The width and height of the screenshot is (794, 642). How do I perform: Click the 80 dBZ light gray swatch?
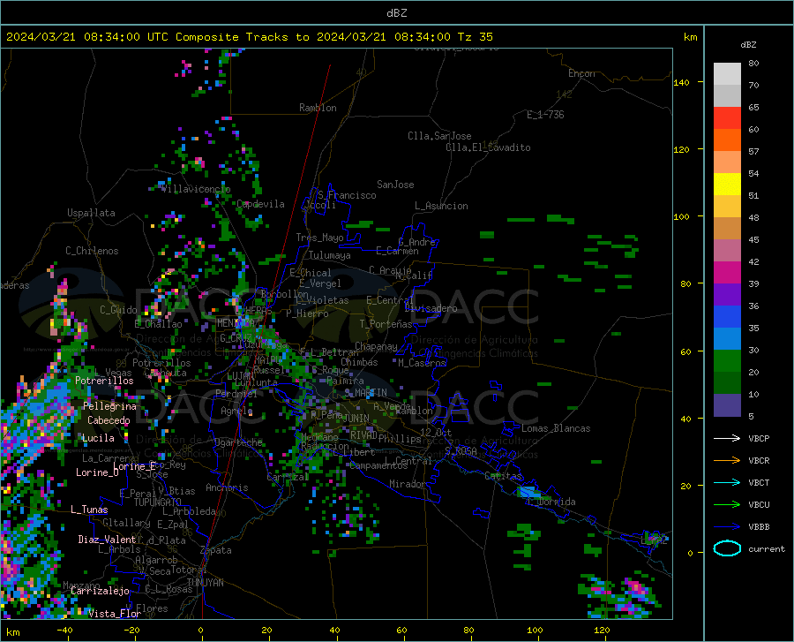click(727, 74)
